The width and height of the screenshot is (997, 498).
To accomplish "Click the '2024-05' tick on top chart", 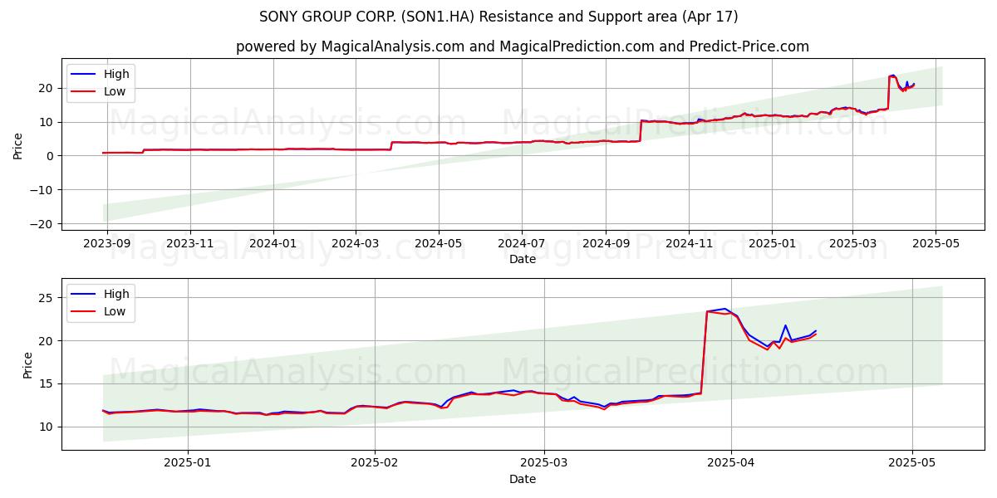I will (x=439, y=244).
